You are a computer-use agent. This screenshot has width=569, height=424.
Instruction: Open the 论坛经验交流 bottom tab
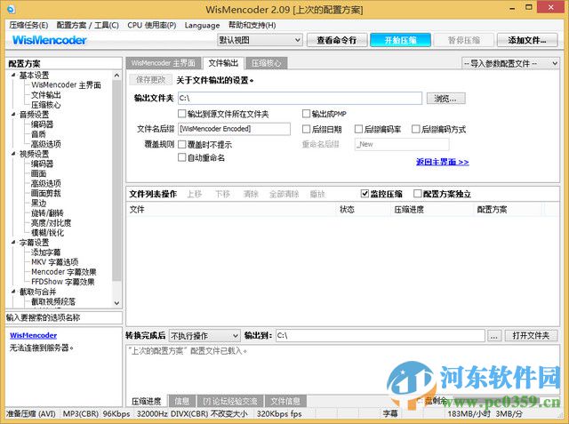pos(230,401)
